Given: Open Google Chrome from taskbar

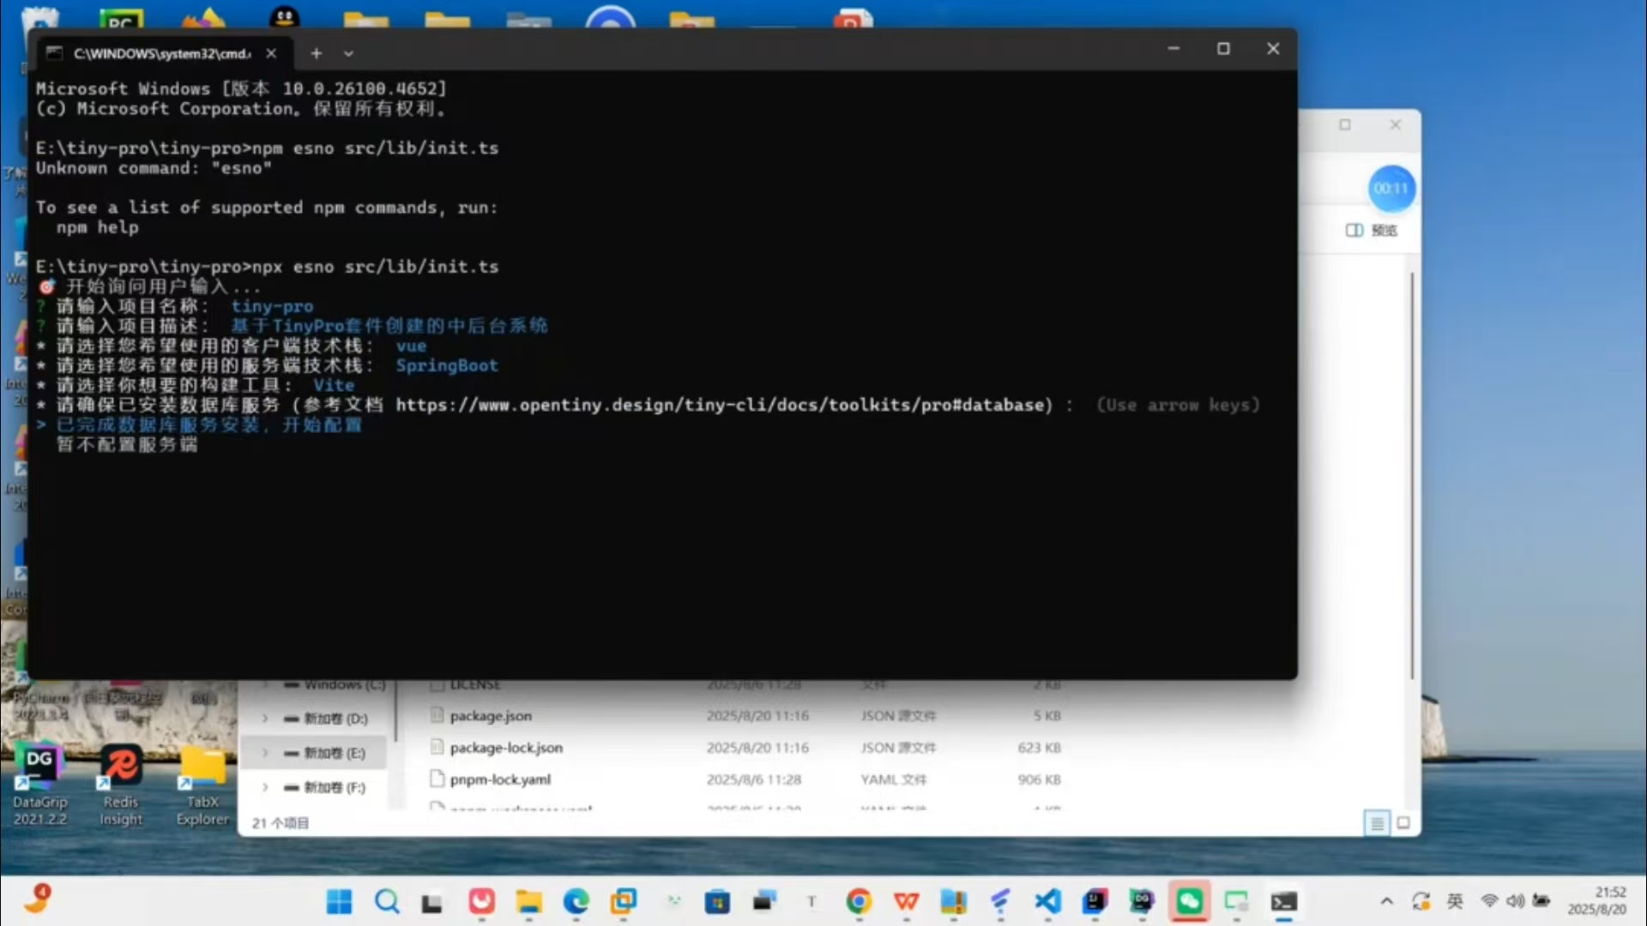Looking at the screenshot, I should coord(858,901).
